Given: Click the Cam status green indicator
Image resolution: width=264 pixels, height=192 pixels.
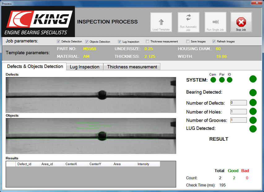Looking at the screenshot, I should coord(213,80).
